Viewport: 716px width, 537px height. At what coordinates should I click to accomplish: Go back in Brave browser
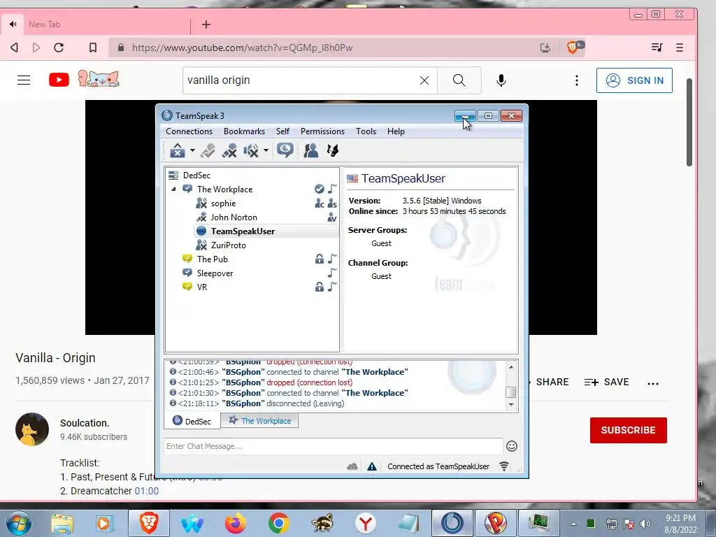(x=14, y=48)
